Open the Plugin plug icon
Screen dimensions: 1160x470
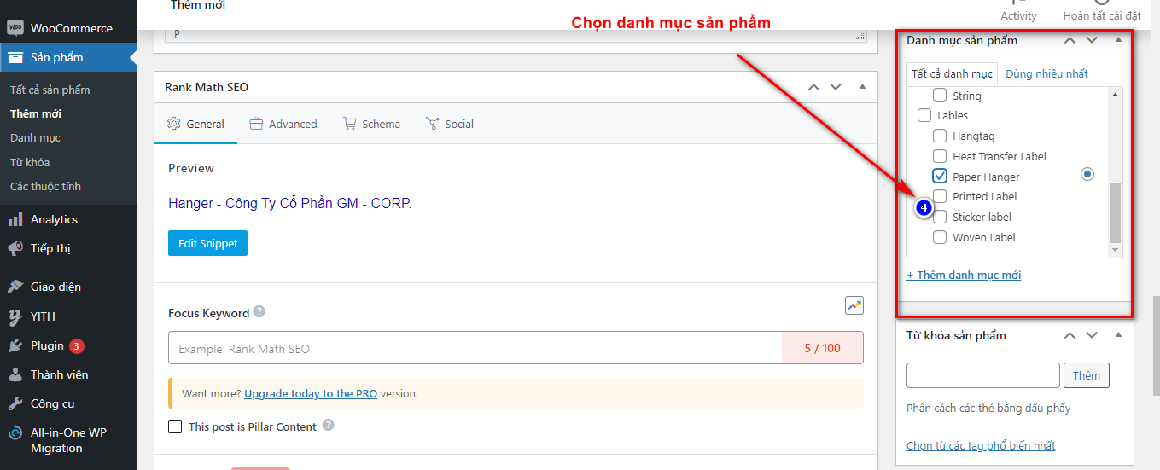15,345
